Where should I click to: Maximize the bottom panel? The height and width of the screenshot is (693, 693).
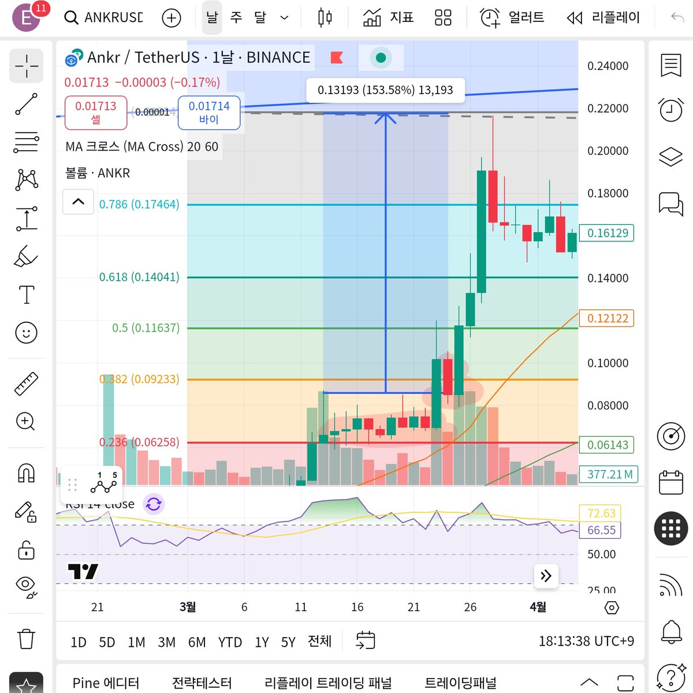625,683
